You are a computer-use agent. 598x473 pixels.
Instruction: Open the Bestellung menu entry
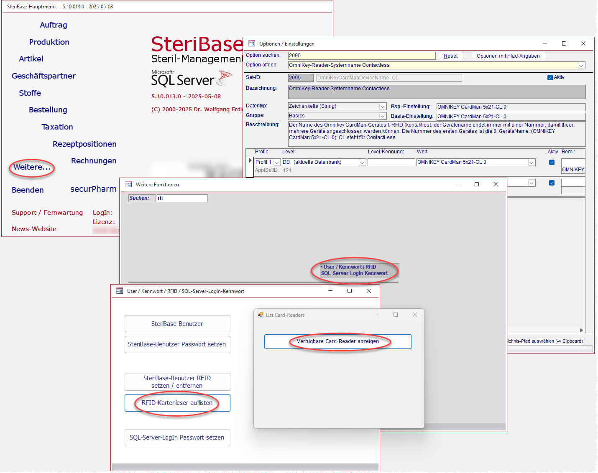(48, 110)
